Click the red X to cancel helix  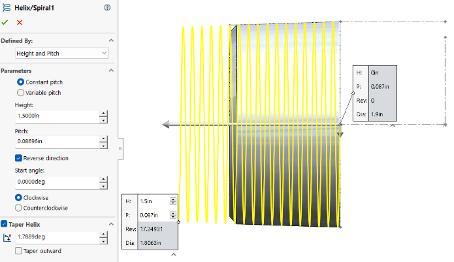pyautogui.click(x=20, y=22)
